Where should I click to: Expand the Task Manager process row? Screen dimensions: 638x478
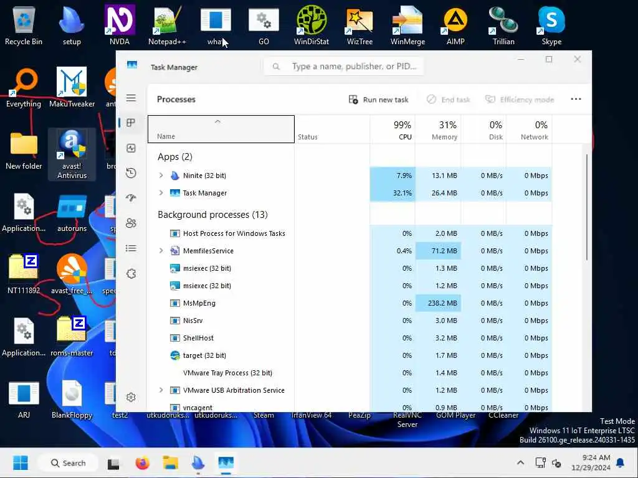[161, 193]
